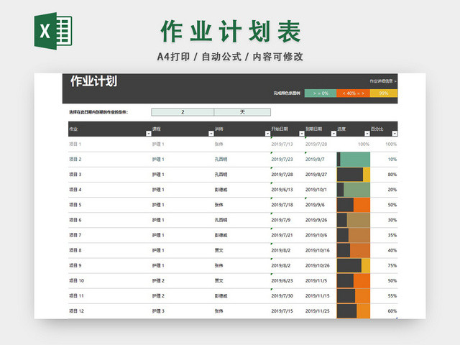Follow the 作业详细信息 link

click(x=383, y=81)
